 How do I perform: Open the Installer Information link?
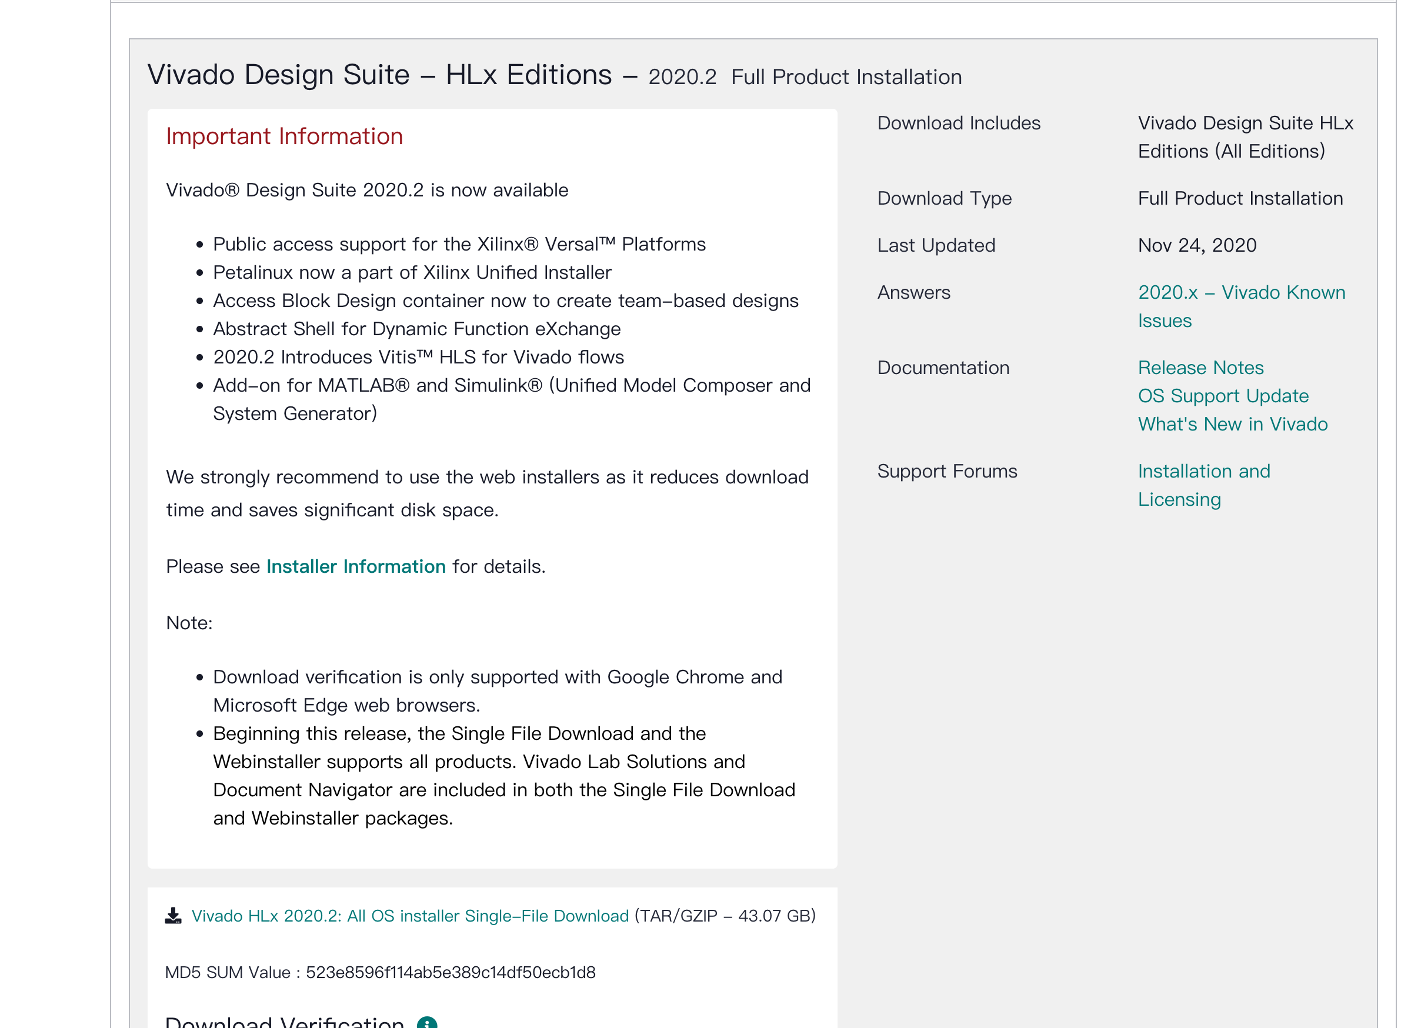pyautogui.click(x=356, y=566)
